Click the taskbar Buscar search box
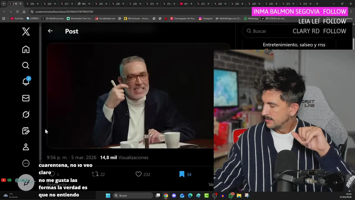Screen dimensions: 355x200 [133, 196]
